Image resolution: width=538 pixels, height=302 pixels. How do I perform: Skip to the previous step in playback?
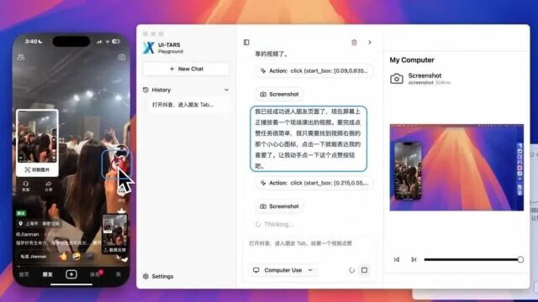coord(397,259)
